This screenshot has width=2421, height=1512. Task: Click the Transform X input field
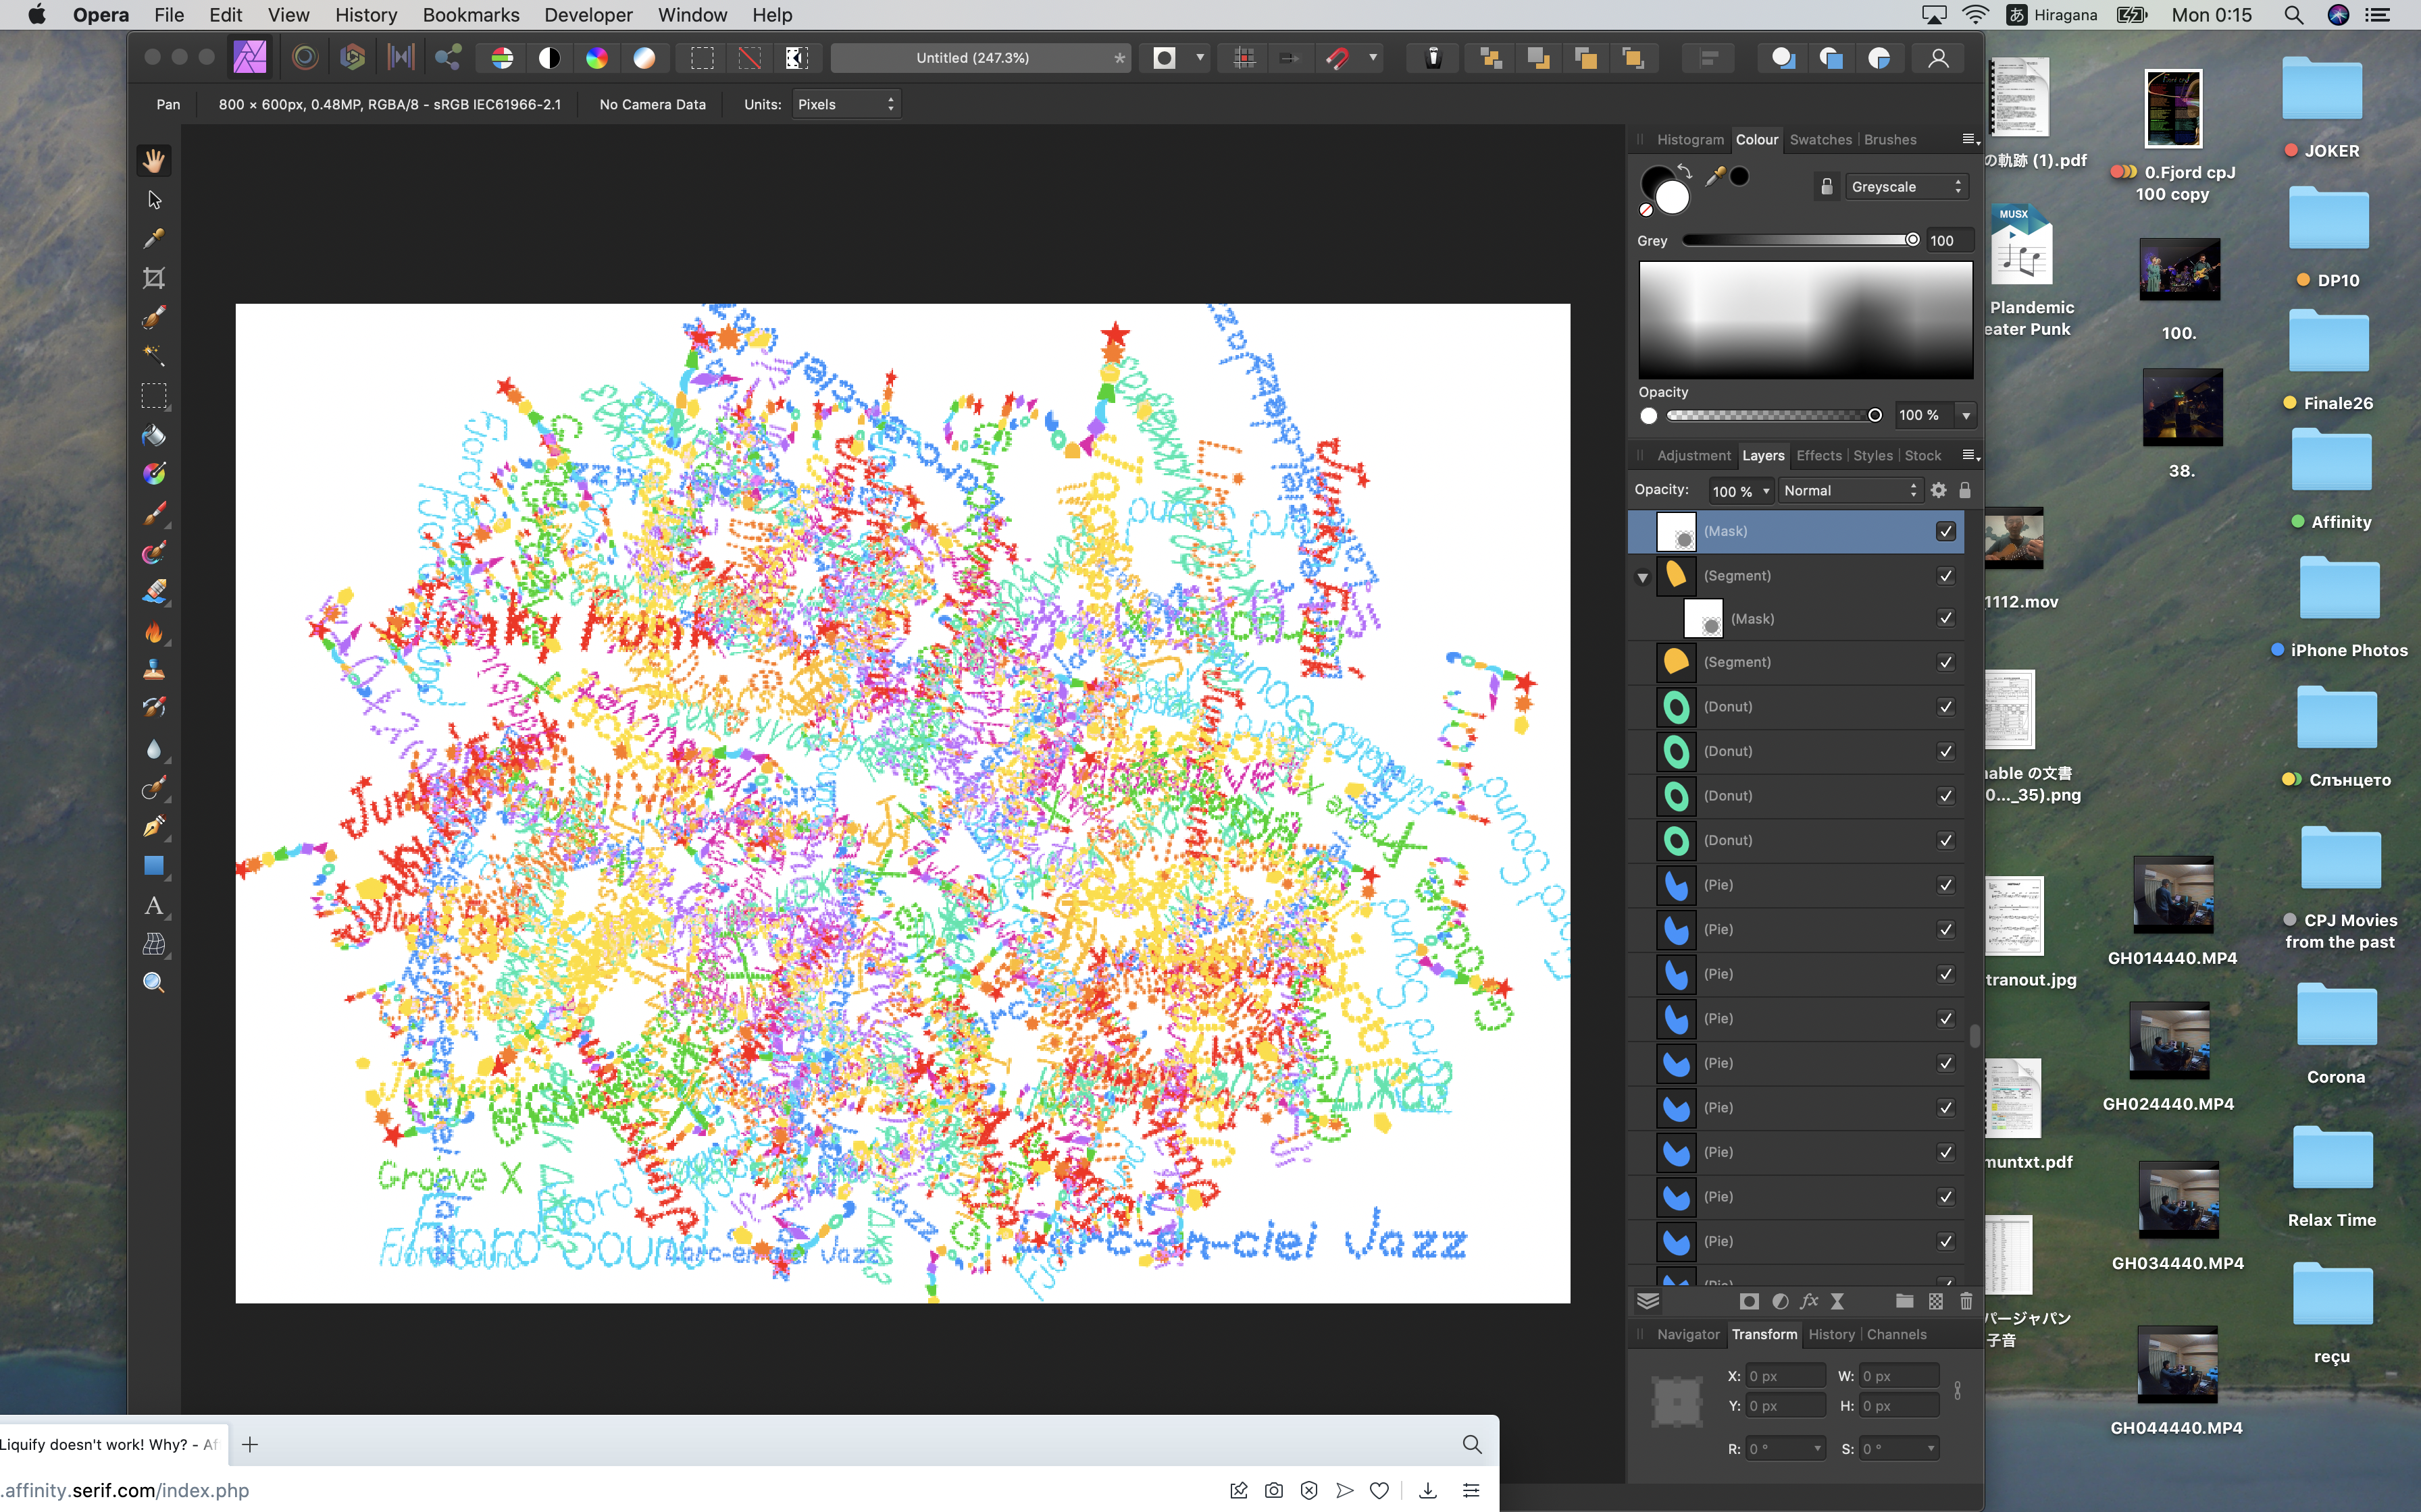click(1786, 1376)
